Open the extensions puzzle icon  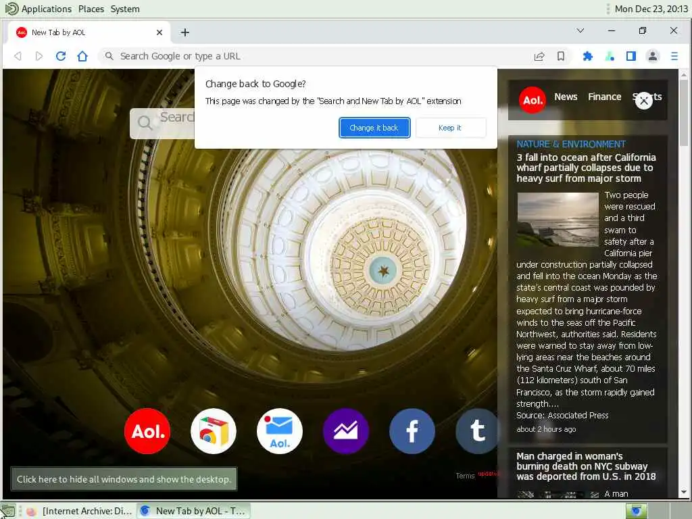[x=588, y=56]
